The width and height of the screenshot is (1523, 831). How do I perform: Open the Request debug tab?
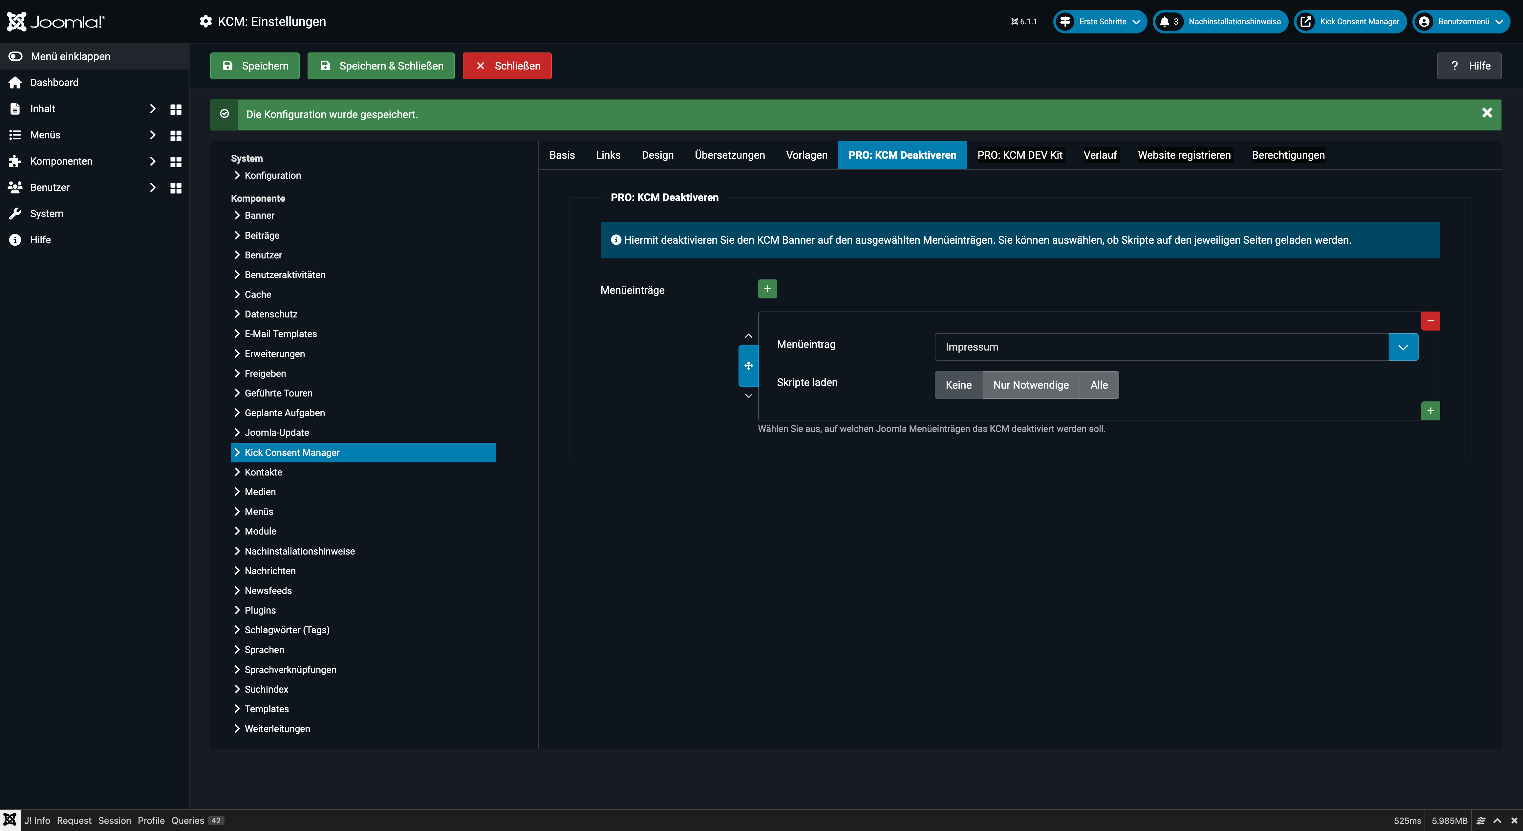click(x=75, y=821)
